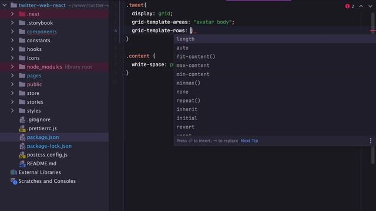Click the icons folder icon
Viewport: 376px width, 211px height.
[x=22, y=58]
